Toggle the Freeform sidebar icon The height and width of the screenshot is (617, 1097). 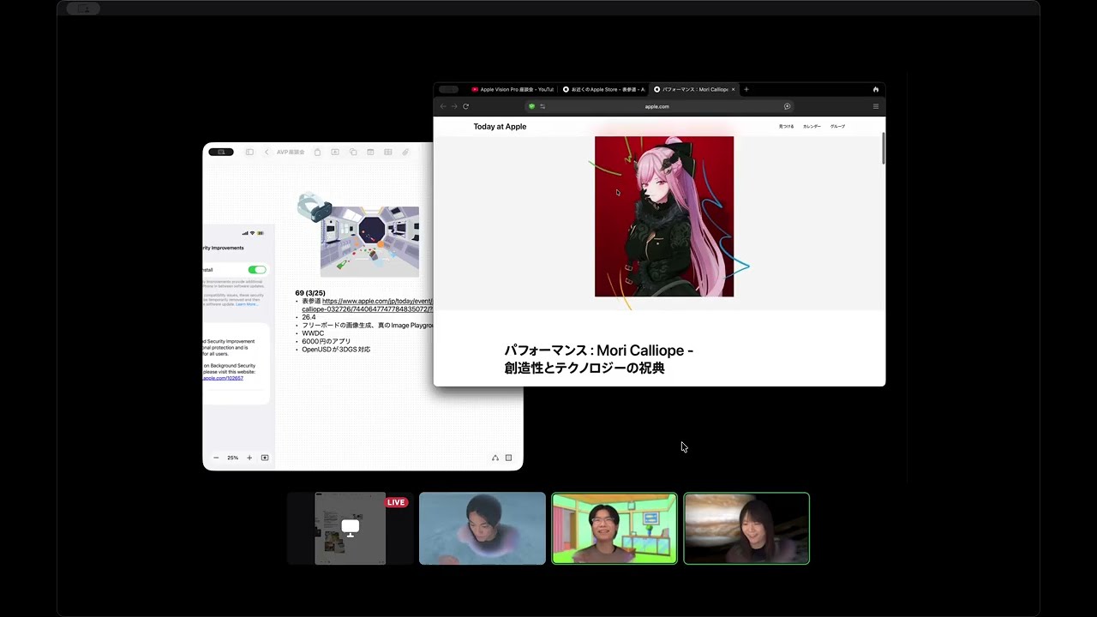coord(249,152)
